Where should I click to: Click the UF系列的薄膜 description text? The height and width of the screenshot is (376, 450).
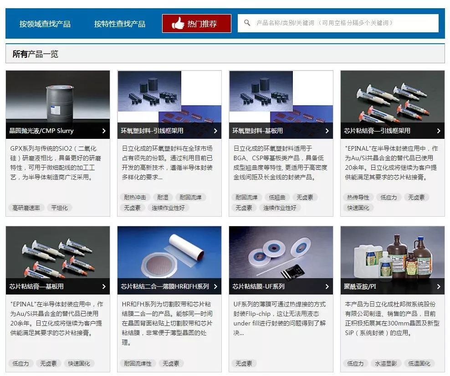[280, 318]
